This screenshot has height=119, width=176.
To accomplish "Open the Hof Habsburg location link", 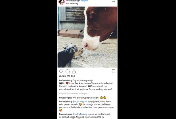I will pyautogui.click(x=72, y=4).
